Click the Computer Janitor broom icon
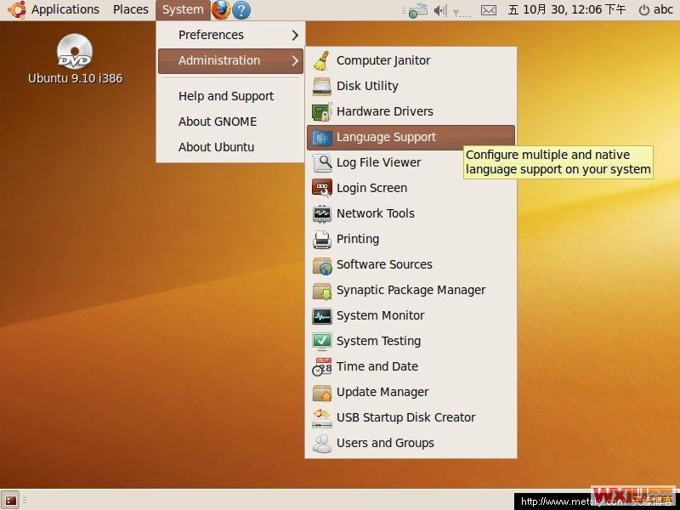The image size is (680, 510). (321, 60)
